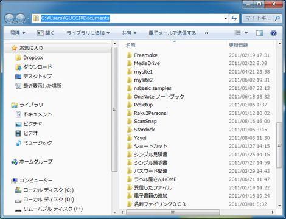Select the nsbasic samples folder icon
The width and height of the screenshot is (286, 219).
pyautogui.click(x=129, y=88)
